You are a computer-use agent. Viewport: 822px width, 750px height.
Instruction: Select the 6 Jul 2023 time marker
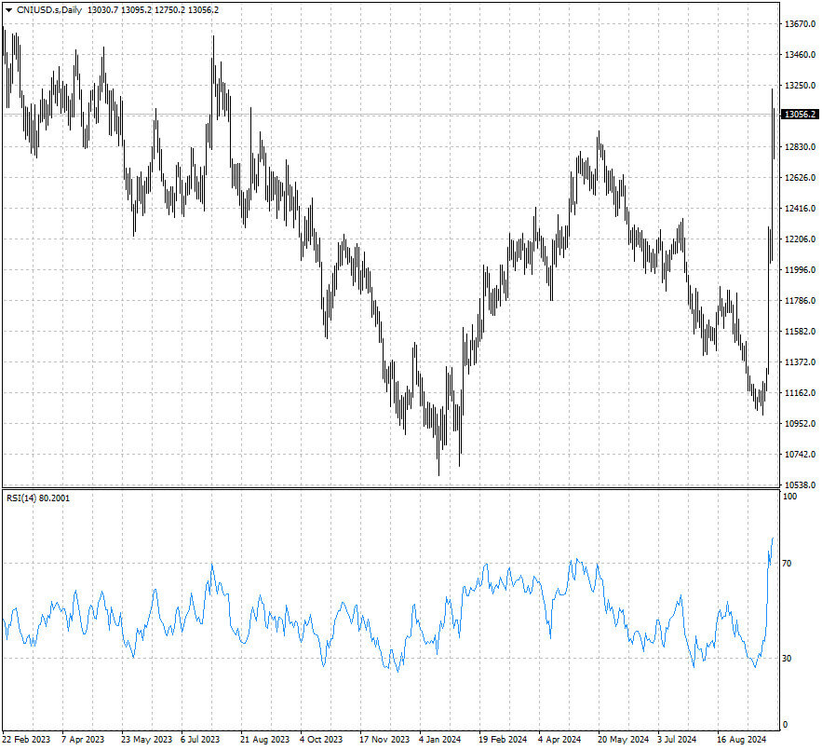200,739
